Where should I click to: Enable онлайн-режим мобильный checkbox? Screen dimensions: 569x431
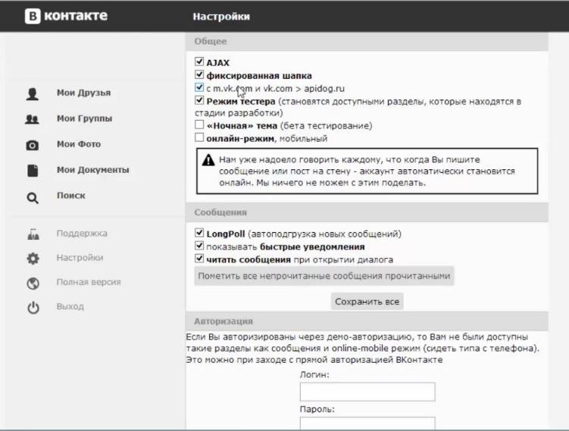[199, 138]
